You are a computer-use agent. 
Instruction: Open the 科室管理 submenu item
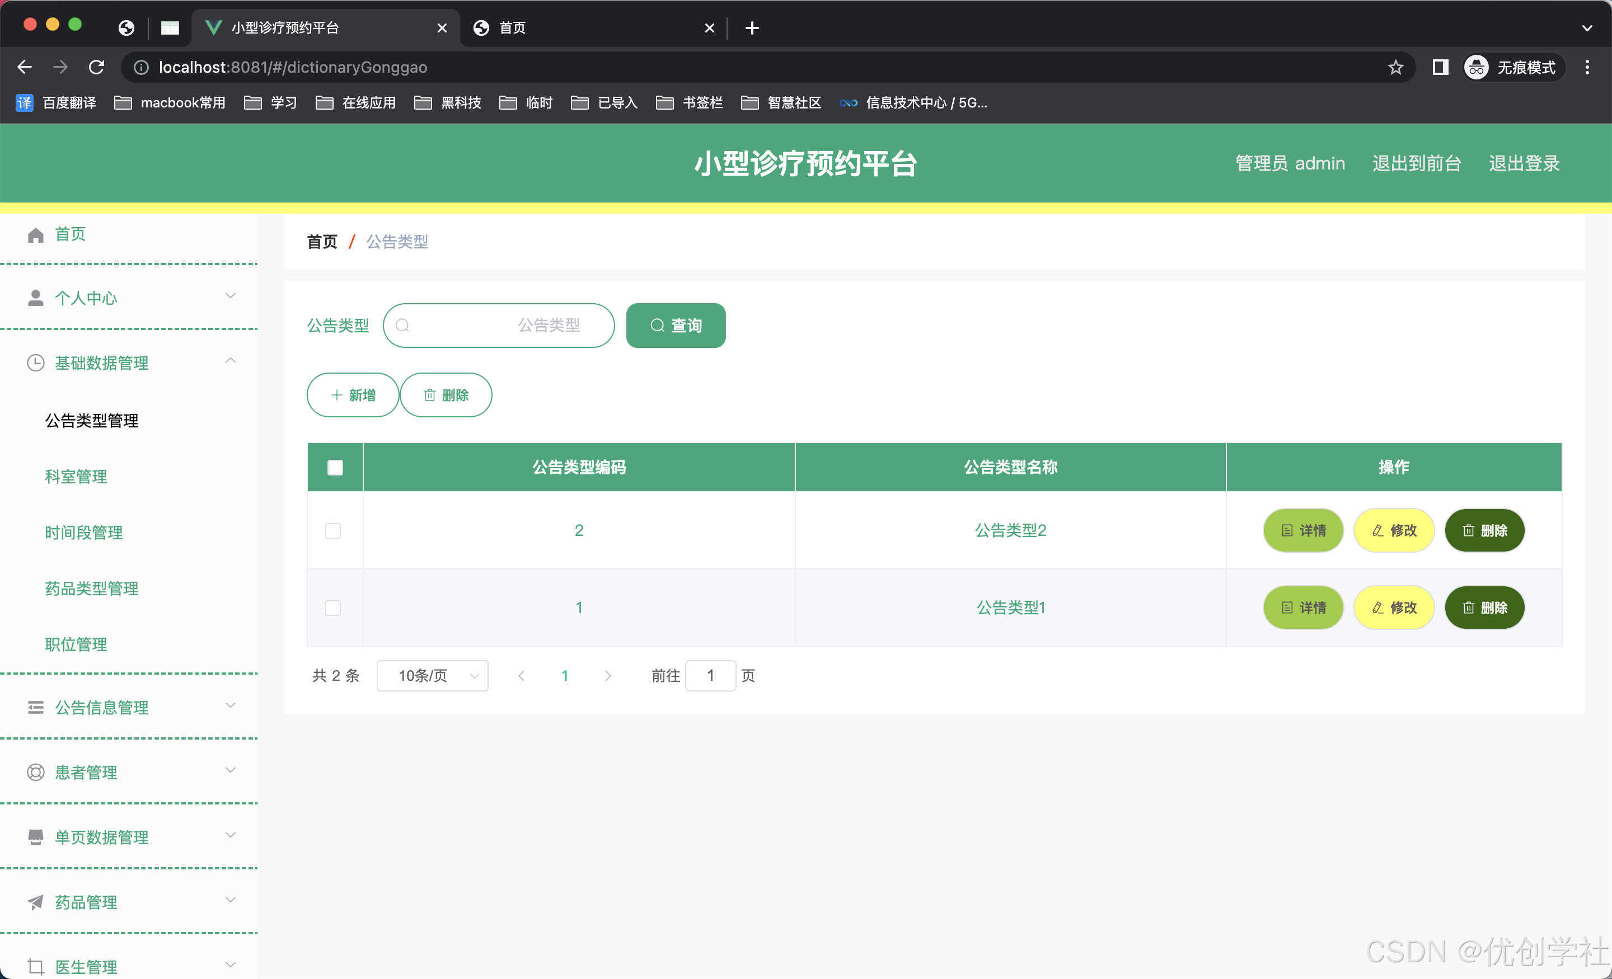(76, 477)
